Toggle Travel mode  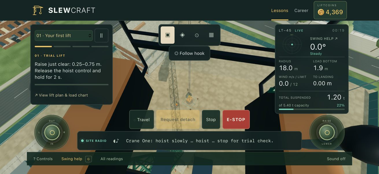click(x=142, y=119)
